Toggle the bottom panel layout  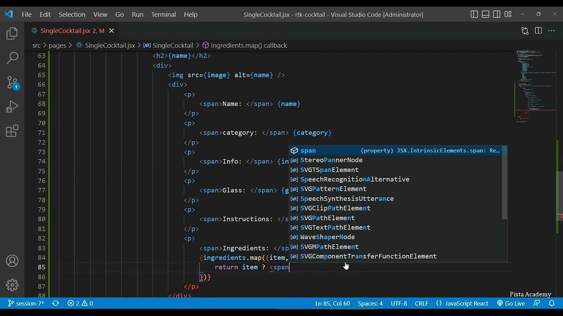[486, 14]
